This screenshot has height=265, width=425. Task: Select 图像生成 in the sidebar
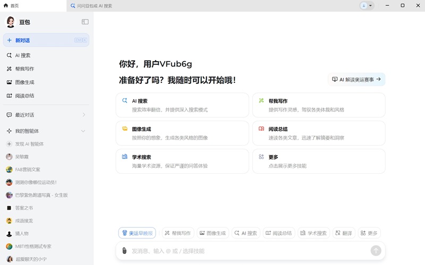[x=24, y=82]
